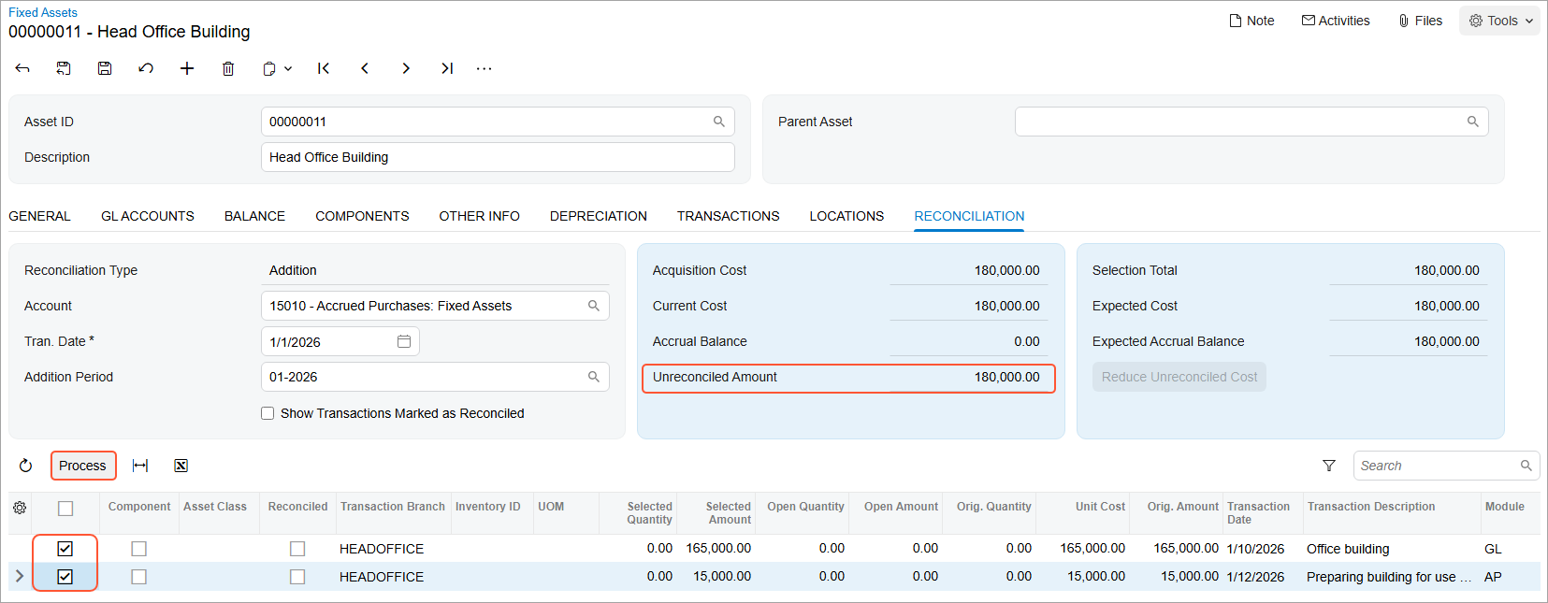Click the Save disk icon
The height and width of the screenshot is (603, 1548).
[105, 68]
